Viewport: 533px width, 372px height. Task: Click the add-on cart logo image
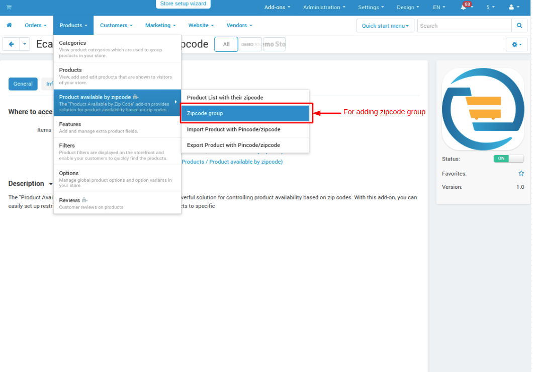click(x=483, y=109)
